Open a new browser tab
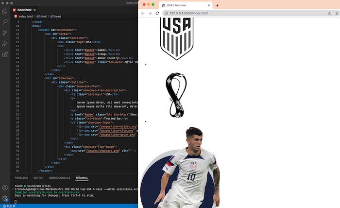 click(217, 5)
